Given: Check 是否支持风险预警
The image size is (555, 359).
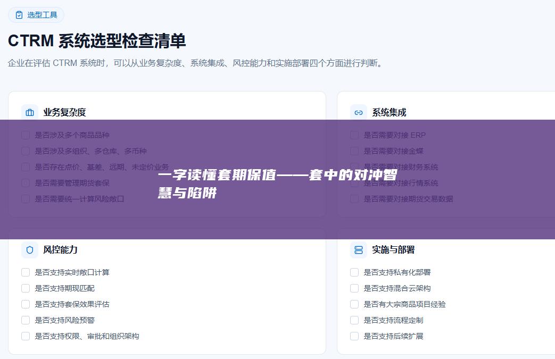Looking at the screenshot, I should coord(26,320).
